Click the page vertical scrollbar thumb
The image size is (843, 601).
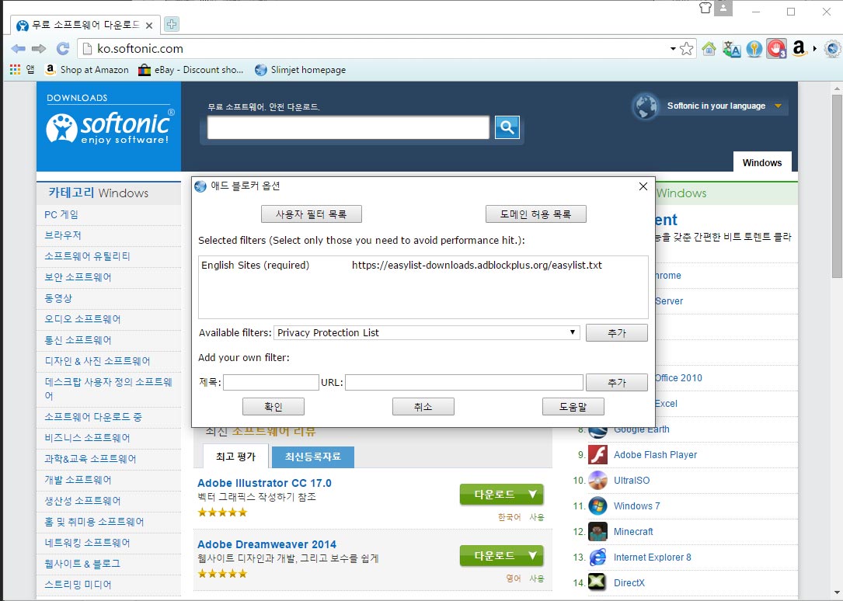837,186
